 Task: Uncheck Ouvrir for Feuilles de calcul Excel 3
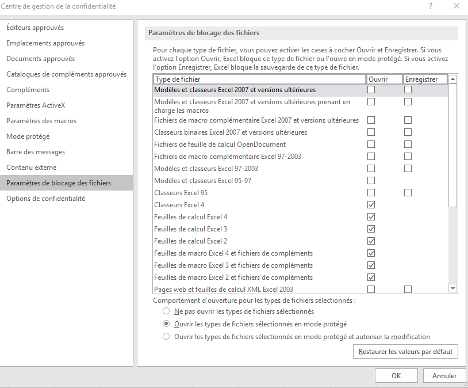(x=371, y=229)
